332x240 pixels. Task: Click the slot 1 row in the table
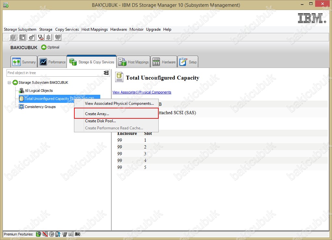click(x=222, y=140)
